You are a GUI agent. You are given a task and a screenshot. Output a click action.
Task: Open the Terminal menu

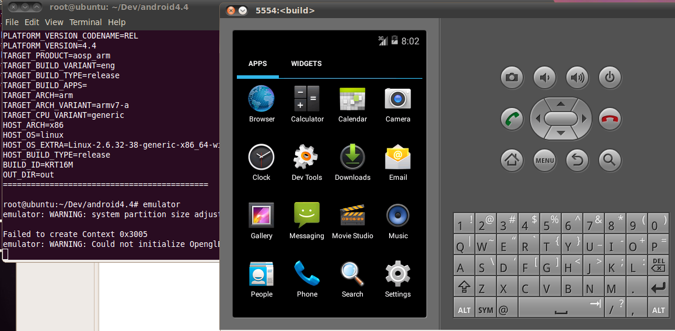click(86, 22)
